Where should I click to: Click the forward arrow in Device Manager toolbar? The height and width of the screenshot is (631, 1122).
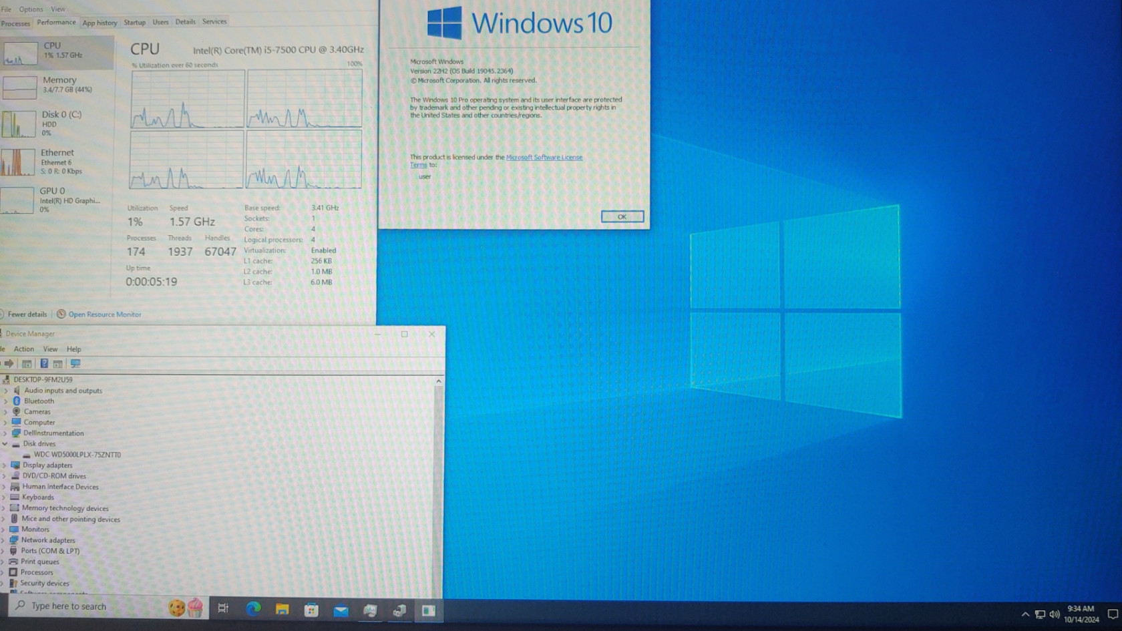[9, 364]
